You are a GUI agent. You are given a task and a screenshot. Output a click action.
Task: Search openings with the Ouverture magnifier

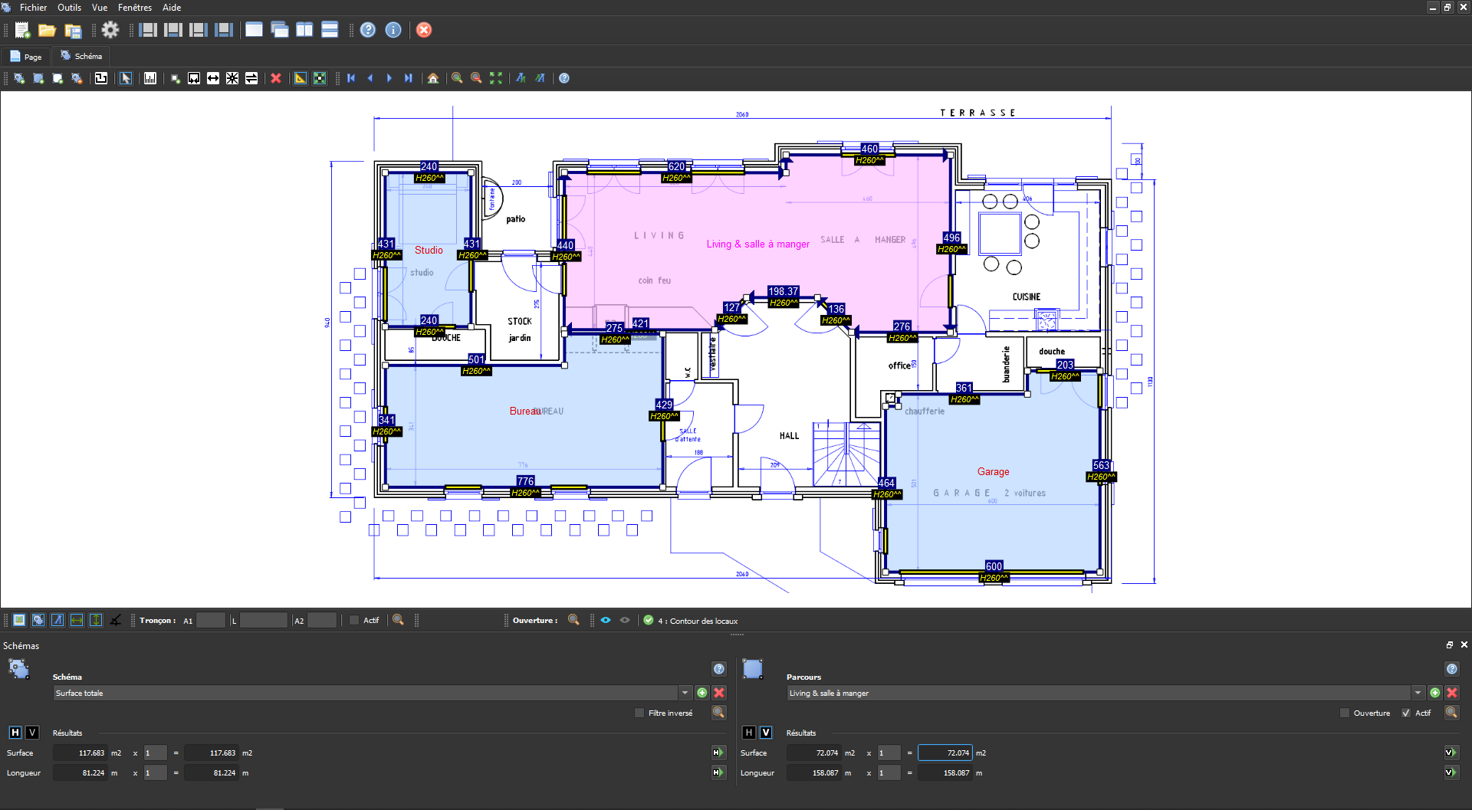[x=573, y=620]
